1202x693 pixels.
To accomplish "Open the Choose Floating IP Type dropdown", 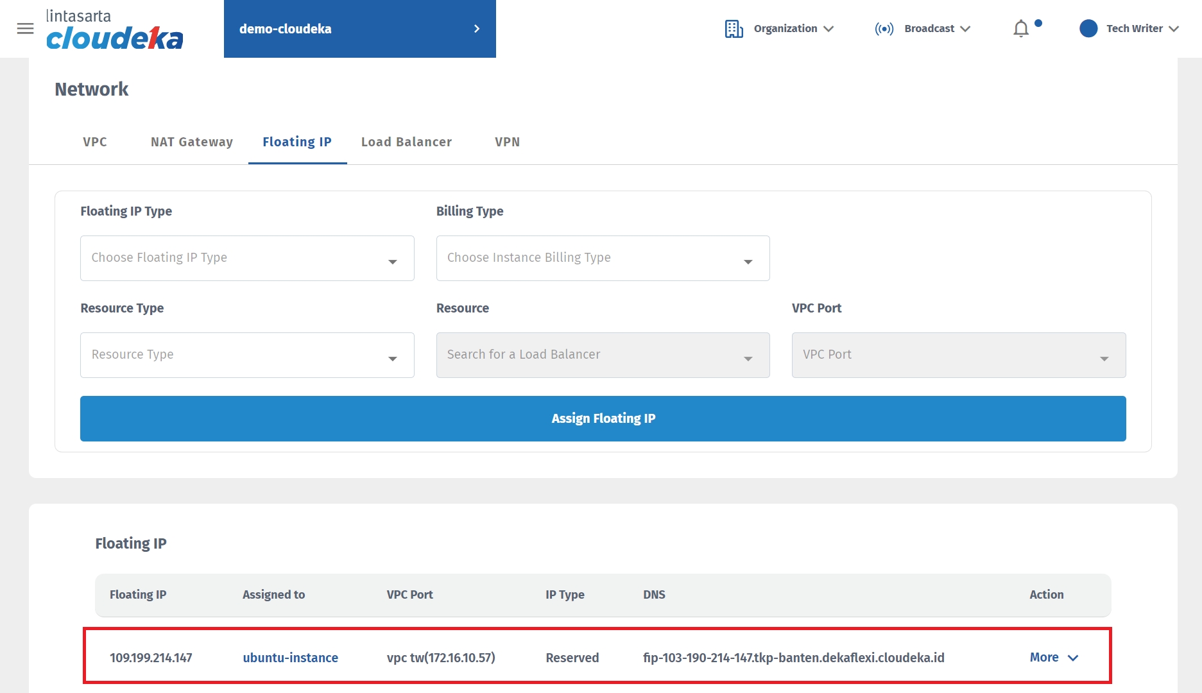I will (247, 258).
